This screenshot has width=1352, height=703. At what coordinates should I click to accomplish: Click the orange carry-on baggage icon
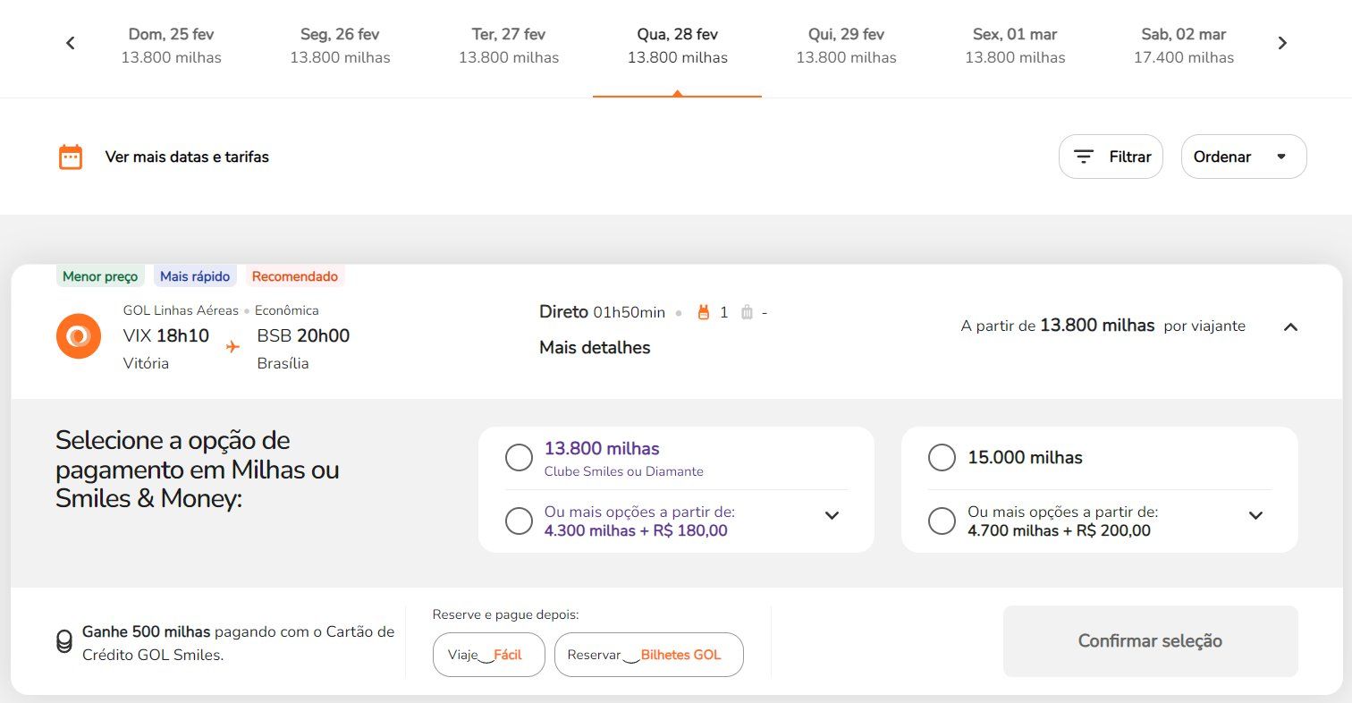click(703, 312)
